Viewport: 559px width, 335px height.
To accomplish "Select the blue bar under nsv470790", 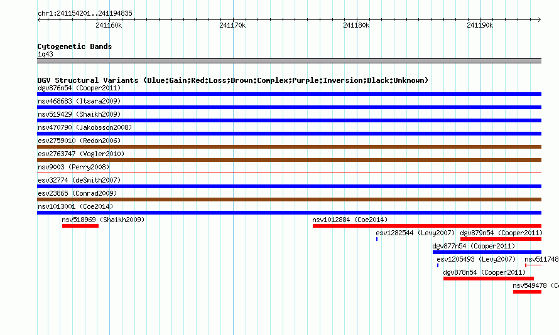I will (289, 134).
